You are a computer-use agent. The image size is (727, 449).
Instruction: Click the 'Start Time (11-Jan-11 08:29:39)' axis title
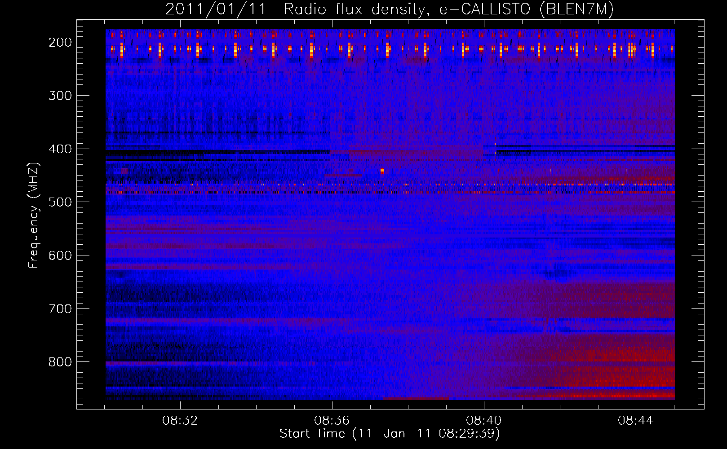(390, 434)
